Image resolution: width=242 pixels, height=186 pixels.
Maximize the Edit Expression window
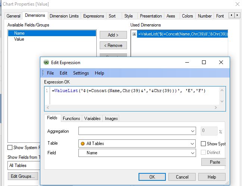coord(204,62)
